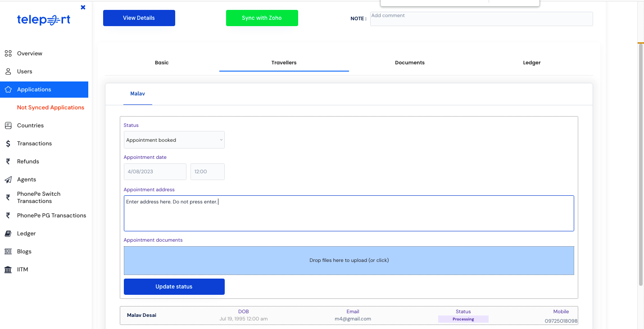Open the Documents tab
This screenshot has height=329, width=644.
[x=410, y=63]
